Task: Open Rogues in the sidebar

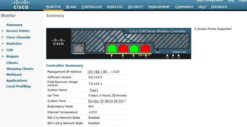Action: 12,56
